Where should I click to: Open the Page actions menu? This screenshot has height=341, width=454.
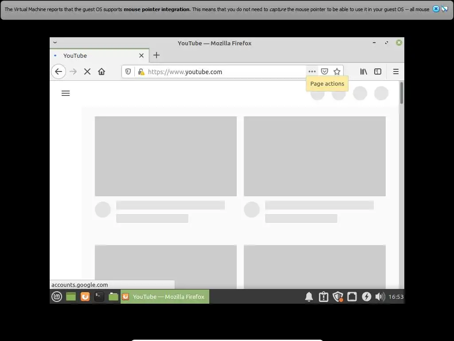[312, 71]
